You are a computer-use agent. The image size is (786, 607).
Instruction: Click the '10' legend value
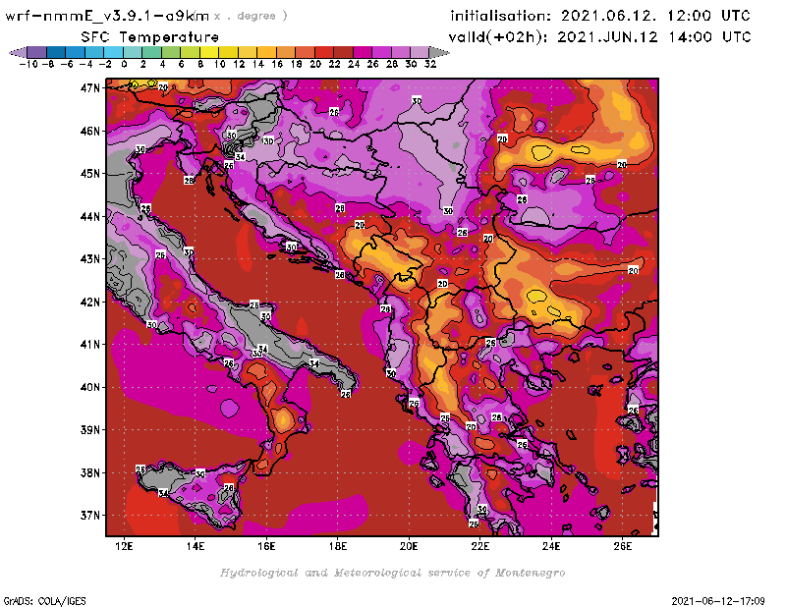click(219, 64)
